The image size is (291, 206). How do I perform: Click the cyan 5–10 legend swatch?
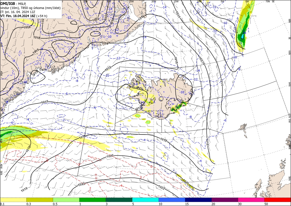pos(145,200)
